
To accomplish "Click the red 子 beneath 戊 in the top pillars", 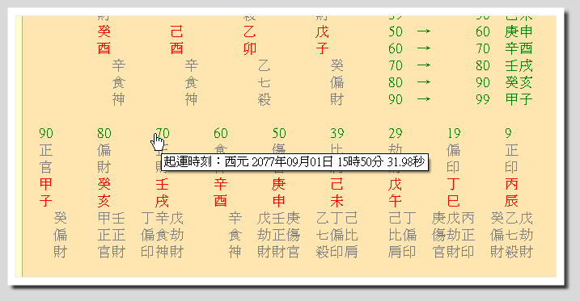I will [x=322, y=48].
